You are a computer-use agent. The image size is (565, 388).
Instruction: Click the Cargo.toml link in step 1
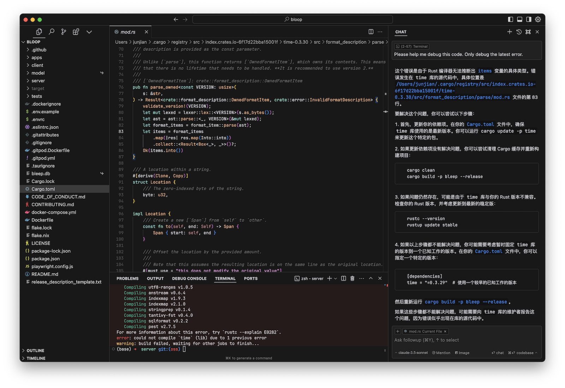tap(480, 124)
